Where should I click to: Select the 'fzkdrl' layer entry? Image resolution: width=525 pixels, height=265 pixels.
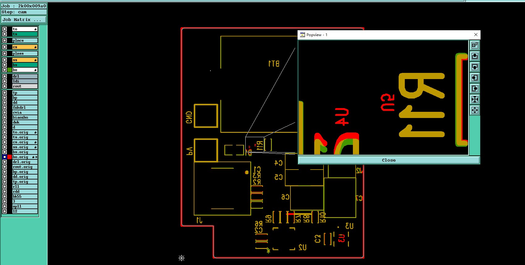25,107
